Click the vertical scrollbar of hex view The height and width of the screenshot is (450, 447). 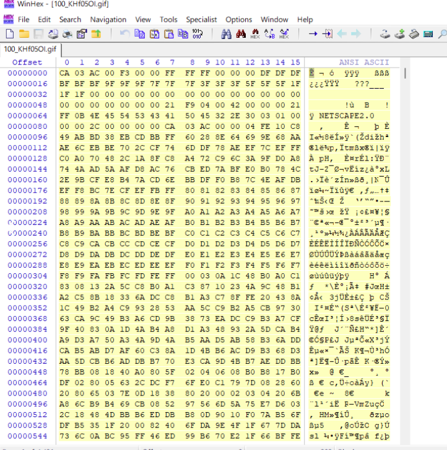(405, 248)
